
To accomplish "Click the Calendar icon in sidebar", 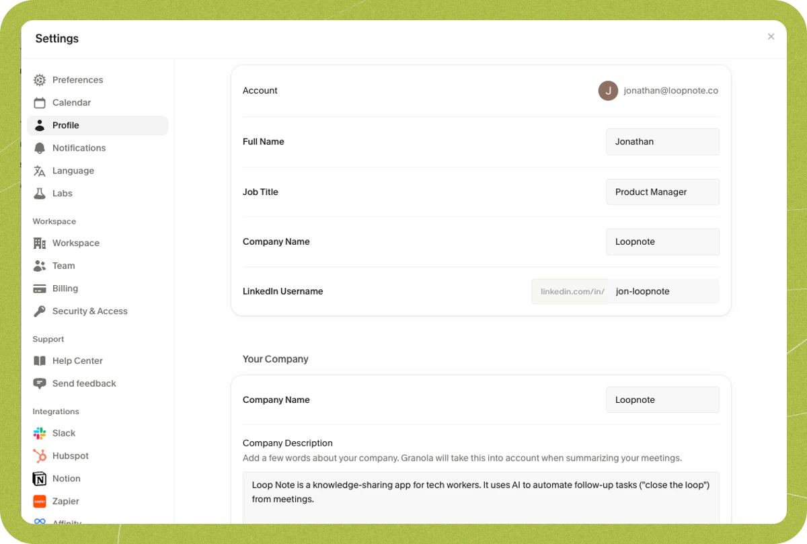I will [40, 103].
